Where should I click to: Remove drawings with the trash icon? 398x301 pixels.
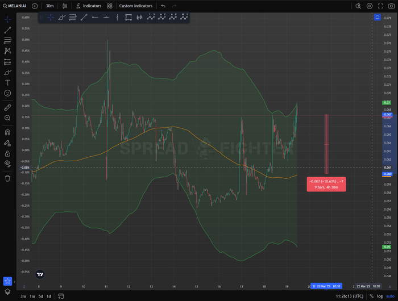[7, 178]
